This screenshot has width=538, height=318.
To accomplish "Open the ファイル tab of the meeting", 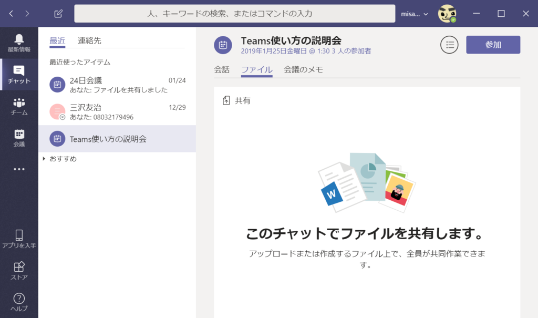I will point(256,69).
